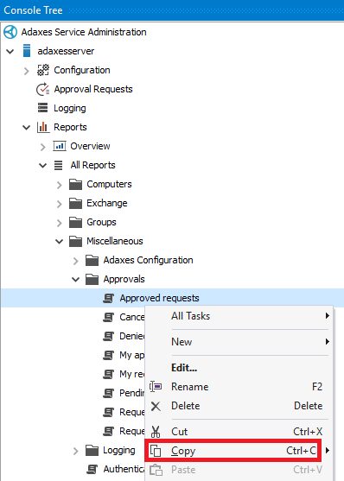
Task: Expand the Computers folder
Action: (60, 185)
